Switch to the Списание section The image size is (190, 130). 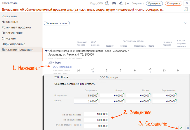[x=8, y=38]
